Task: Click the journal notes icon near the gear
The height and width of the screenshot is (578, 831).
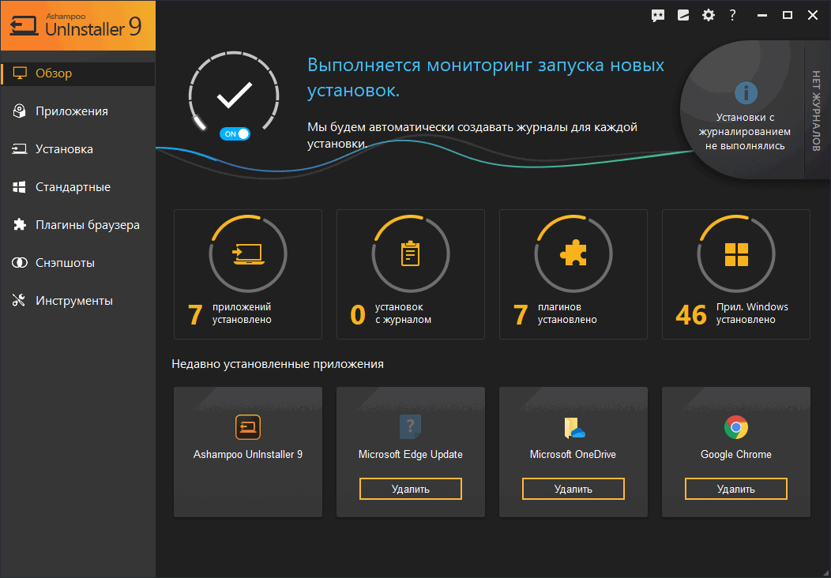Action: click(682, 14)
